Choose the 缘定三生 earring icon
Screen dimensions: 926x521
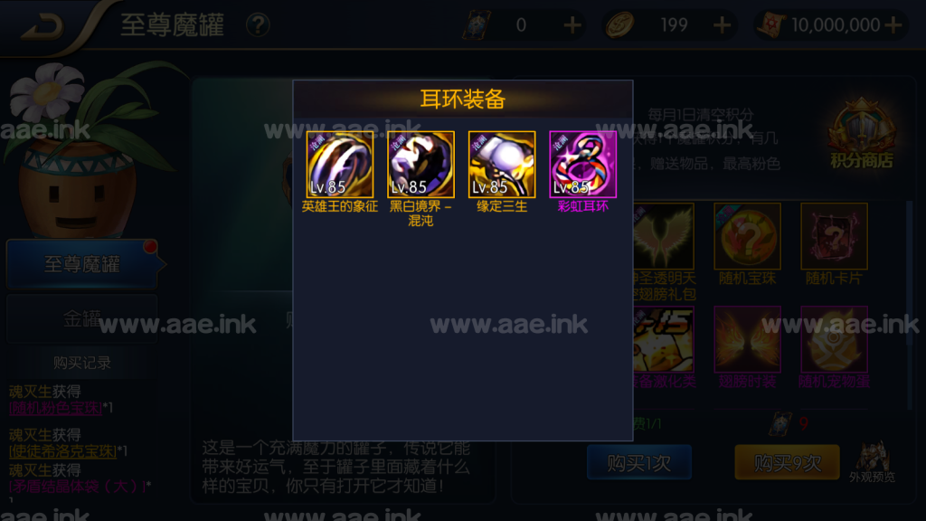[x=502, y=165]
